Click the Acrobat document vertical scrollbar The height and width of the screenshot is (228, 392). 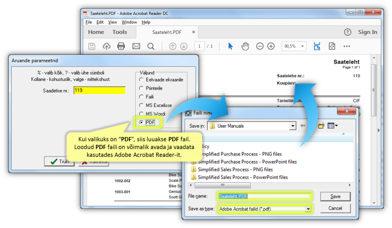(x=374, y=90)
